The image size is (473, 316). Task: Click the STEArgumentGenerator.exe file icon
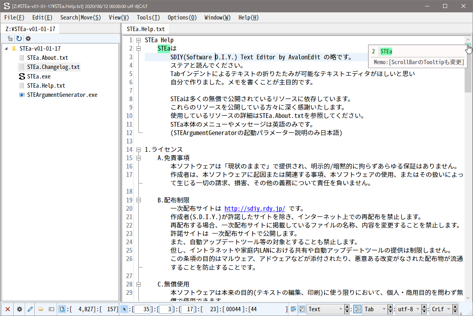[x=22, y=95]
